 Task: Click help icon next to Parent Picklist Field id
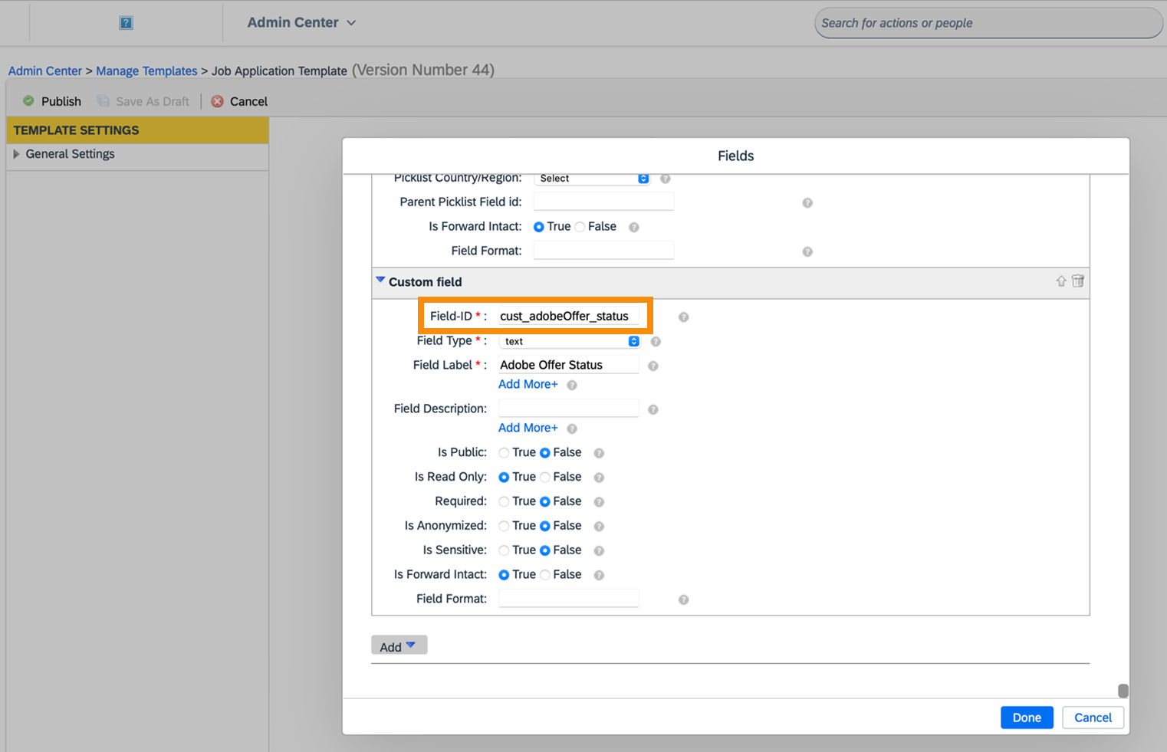807,202
